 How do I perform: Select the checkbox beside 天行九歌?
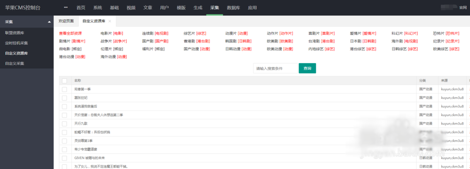point(64,124)
